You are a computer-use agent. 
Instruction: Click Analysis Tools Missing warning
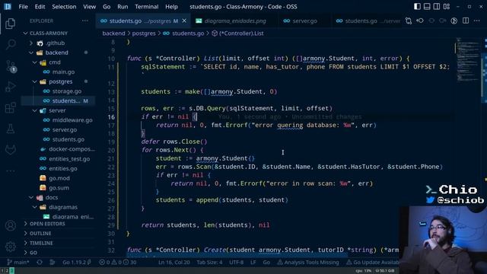click(x=308, y=262)
